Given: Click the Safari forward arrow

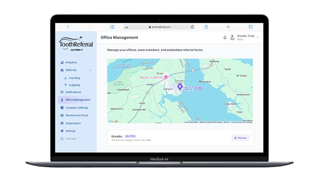Looking at the screenshot, I should click(x=90, y=27).
